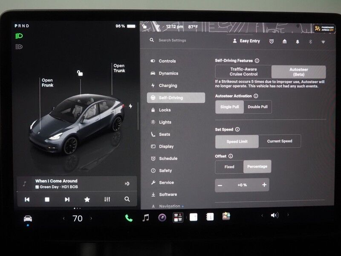
Task: Open the Locks settings menu
Action: pyautogui.click(x=176, y=110)
